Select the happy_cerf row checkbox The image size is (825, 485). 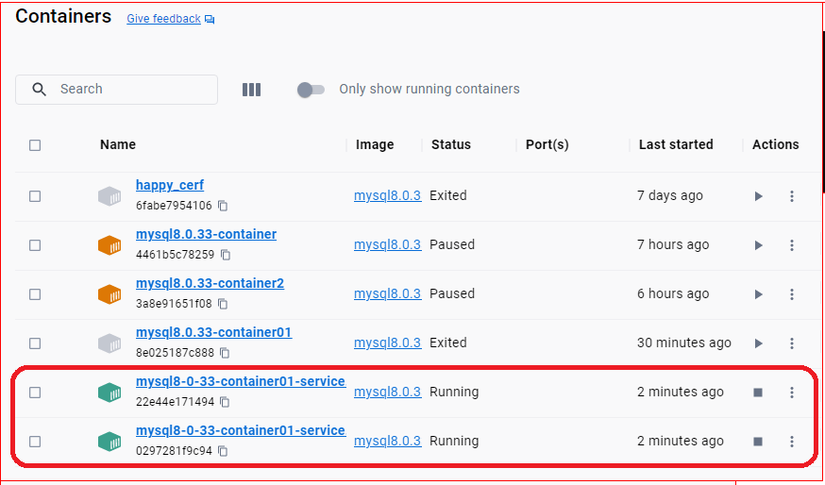click(35, 196)
